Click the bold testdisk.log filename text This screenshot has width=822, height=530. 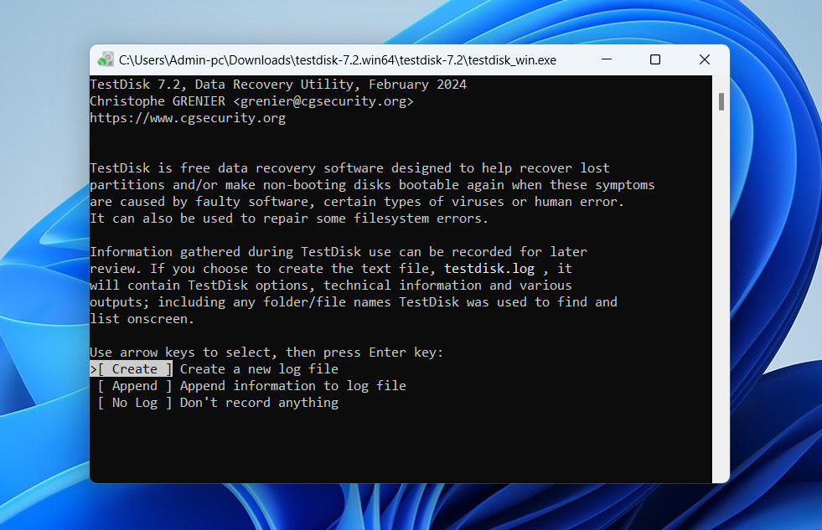coord(489,269)
